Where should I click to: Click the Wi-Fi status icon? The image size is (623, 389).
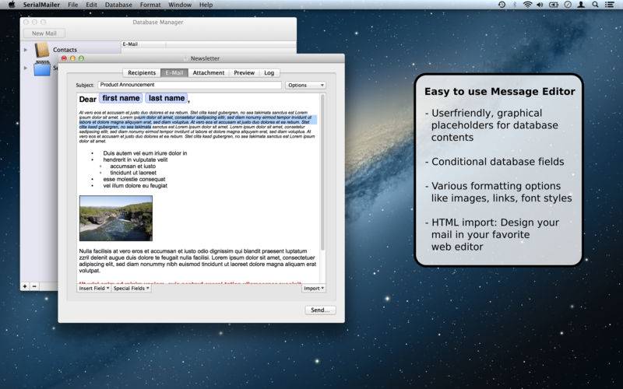527,5
